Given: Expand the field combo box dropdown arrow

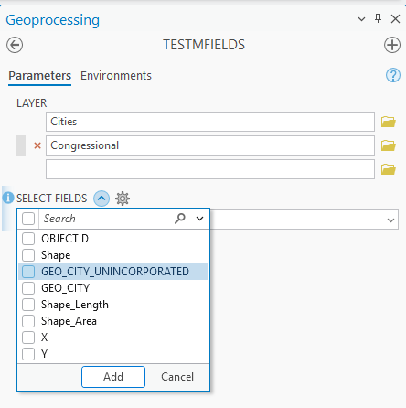Looking at the screenshot, I should click(390, 220).
